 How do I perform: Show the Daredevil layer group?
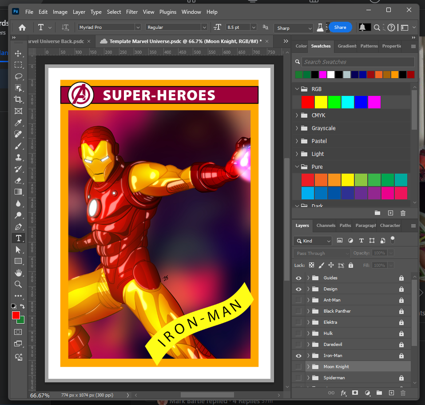(x=298, y=345)
